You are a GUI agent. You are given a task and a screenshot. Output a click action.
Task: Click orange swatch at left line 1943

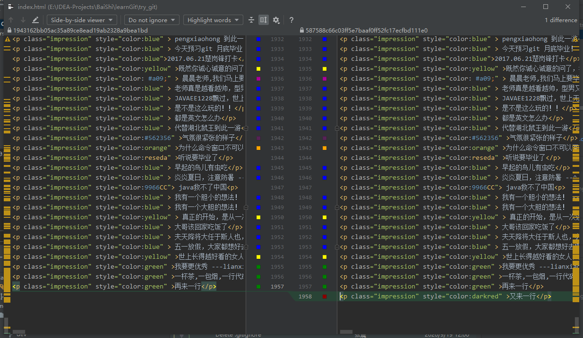coord(258,148)
